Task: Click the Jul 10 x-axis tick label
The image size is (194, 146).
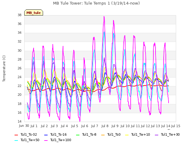Action: point(125,126)
